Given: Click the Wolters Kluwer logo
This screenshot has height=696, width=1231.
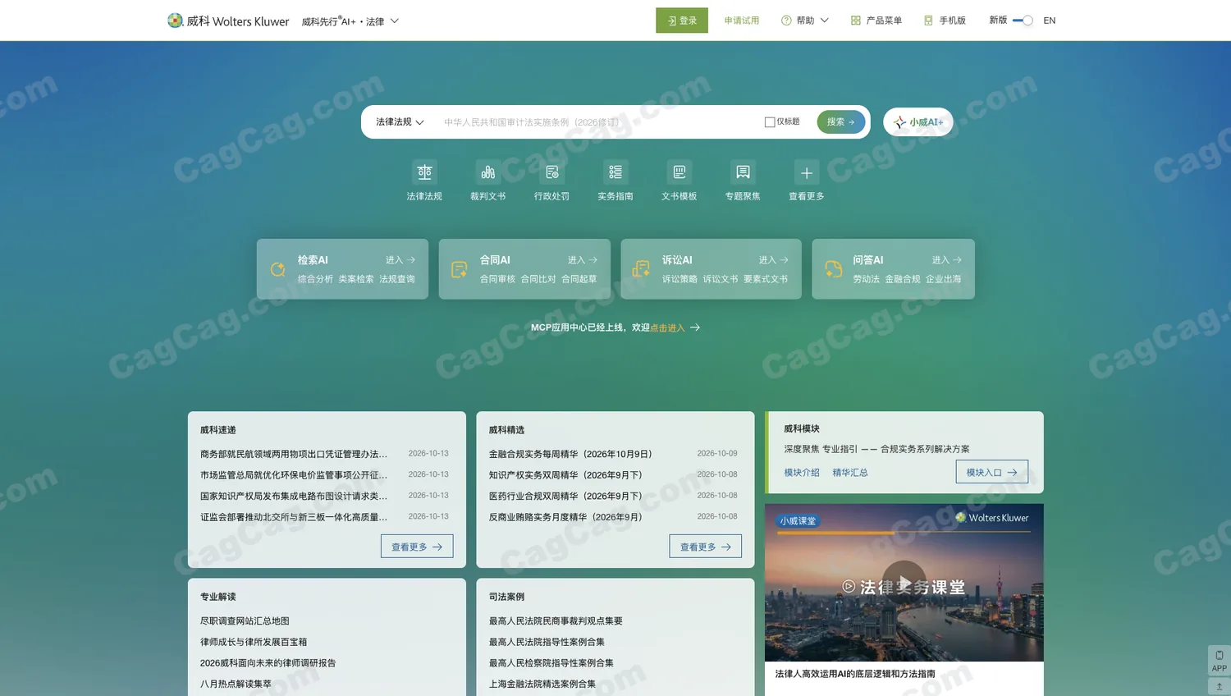Looking at the screenshot, I should 228,21.
